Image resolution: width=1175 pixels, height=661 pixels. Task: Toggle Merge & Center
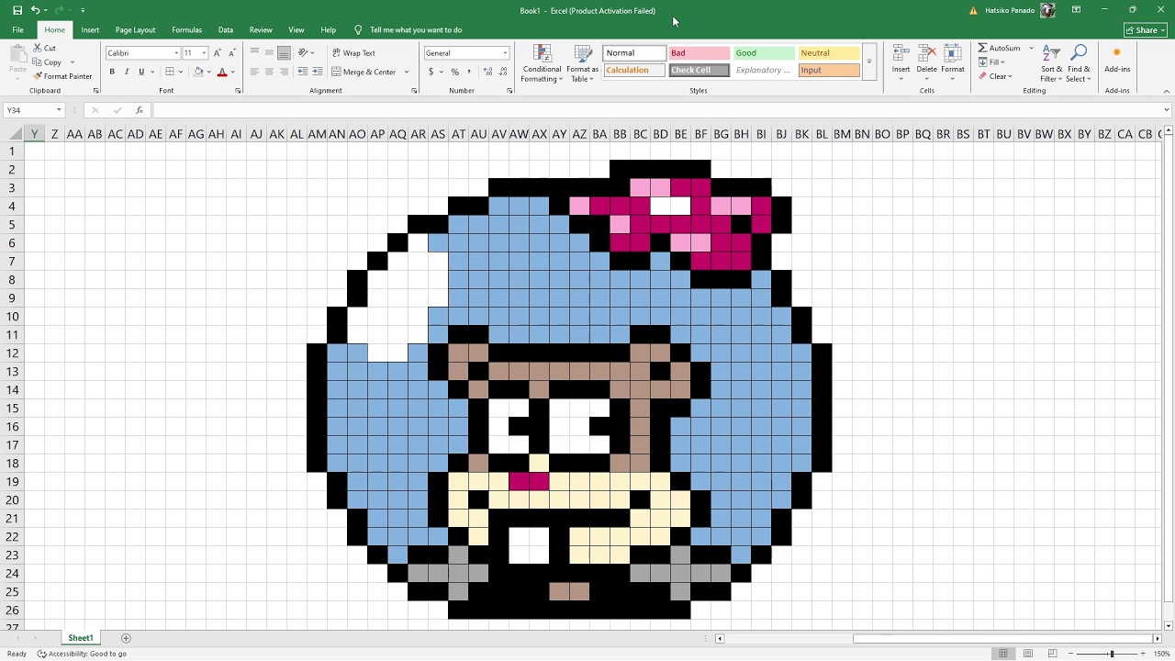[x=364, y=72]
